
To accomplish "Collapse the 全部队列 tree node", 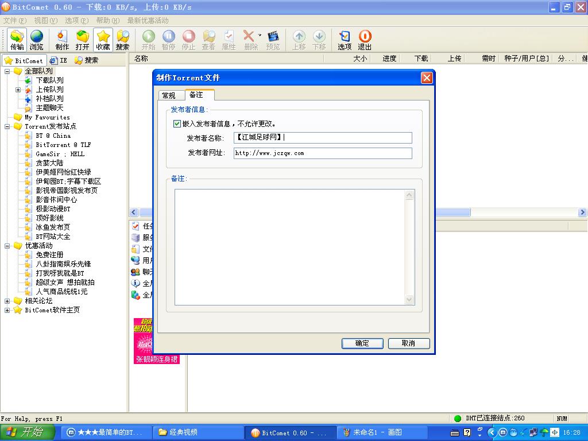I will [7, 71].
